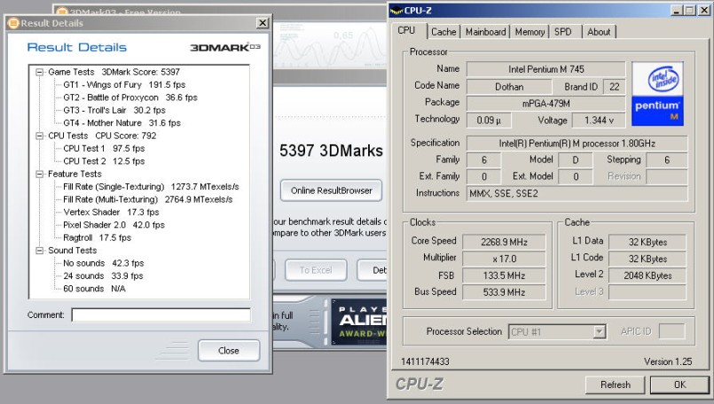This screenshot has width=714, height=404.
Task: Click the Voltage value 1.344 v
Action: point(599,120)
